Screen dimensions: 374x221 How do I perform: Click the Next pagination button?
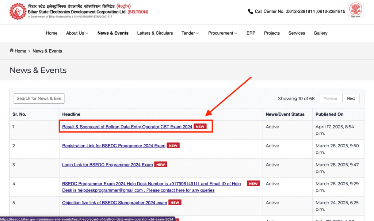tap(351, 98)
